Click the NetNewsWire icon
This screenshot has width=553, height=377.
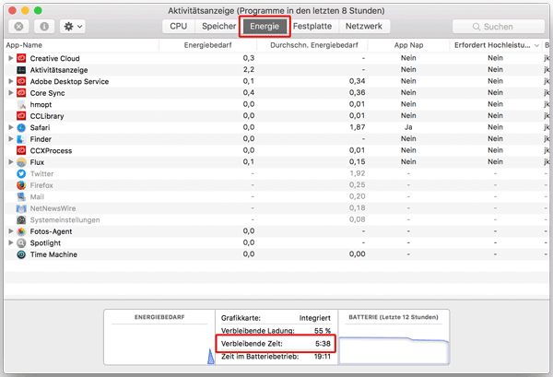[x=21, y=208]
